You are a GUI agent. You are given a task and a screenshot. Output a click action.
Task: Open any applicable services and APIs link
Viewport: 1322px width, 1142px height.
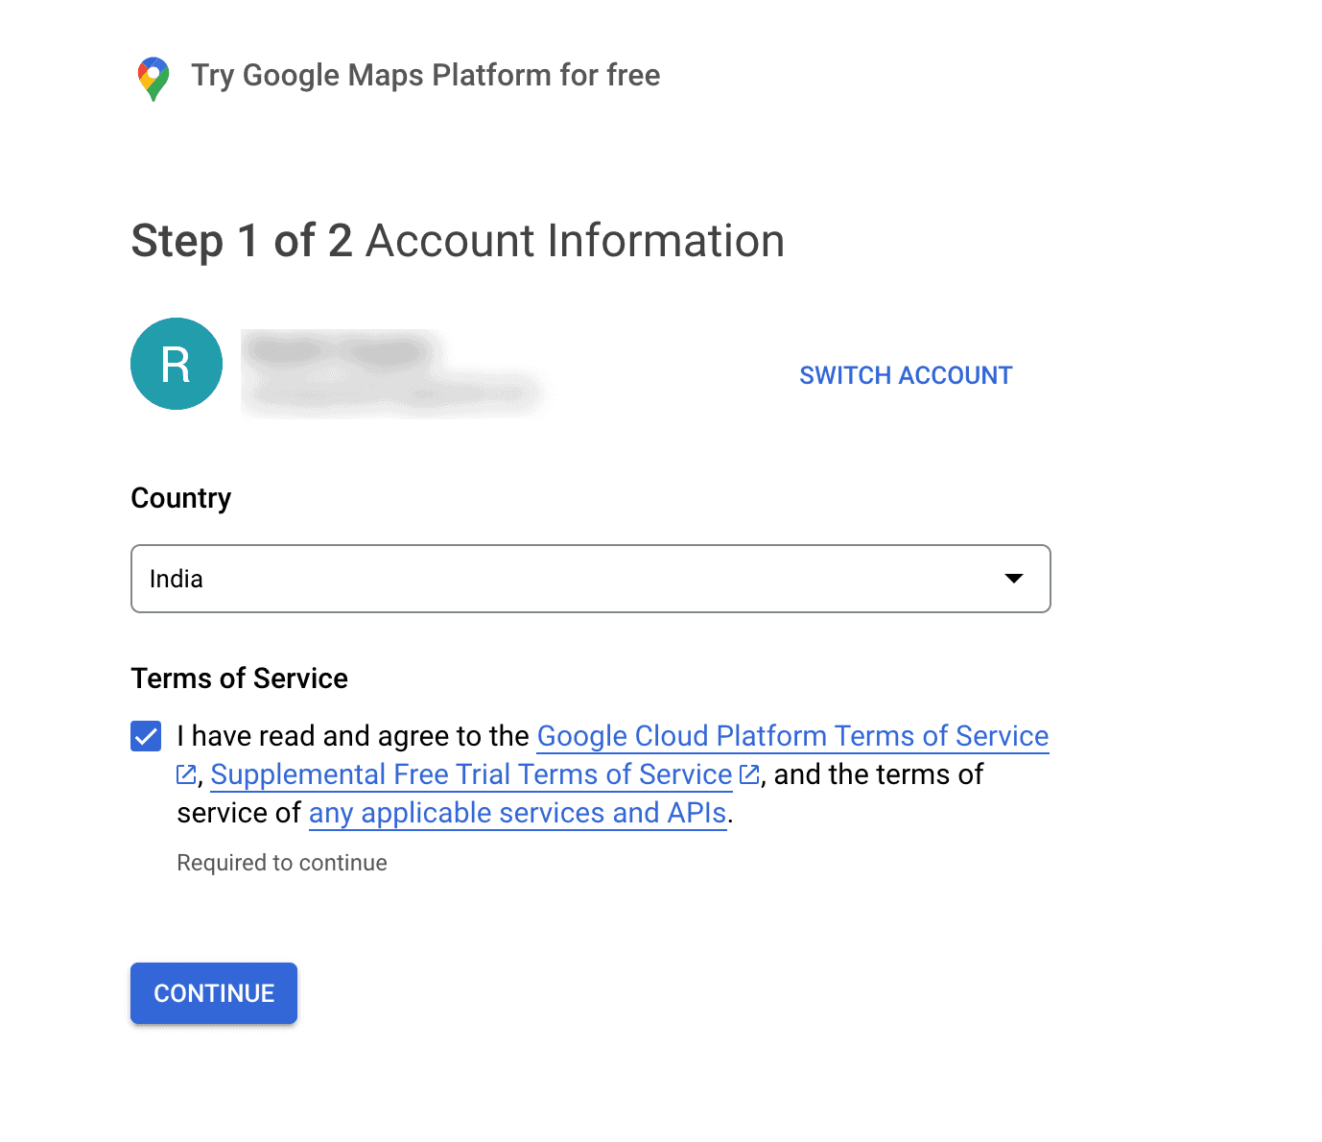click(x=517, y=813)
